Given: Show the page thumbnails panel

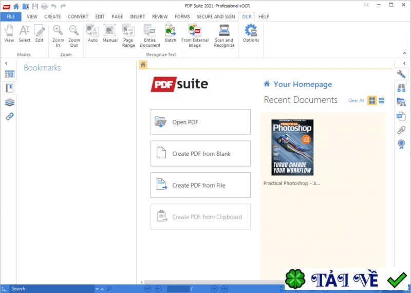Looking at the screenshot, I should [x=10, y=75].
